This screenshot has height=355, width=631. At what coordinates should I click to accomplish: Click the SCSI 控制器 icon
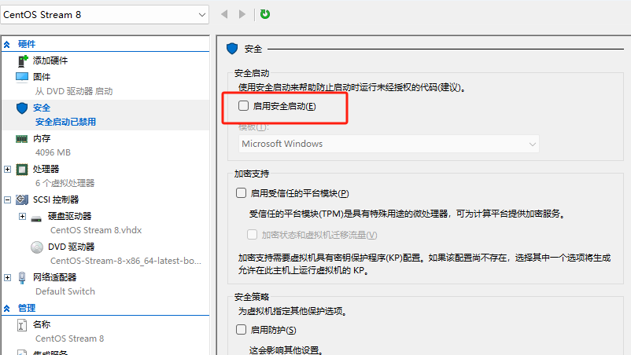coord(22,199)
